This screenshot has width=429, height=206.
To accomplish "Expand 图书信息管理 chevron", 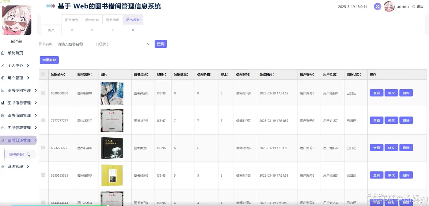I will click(36, 103).
